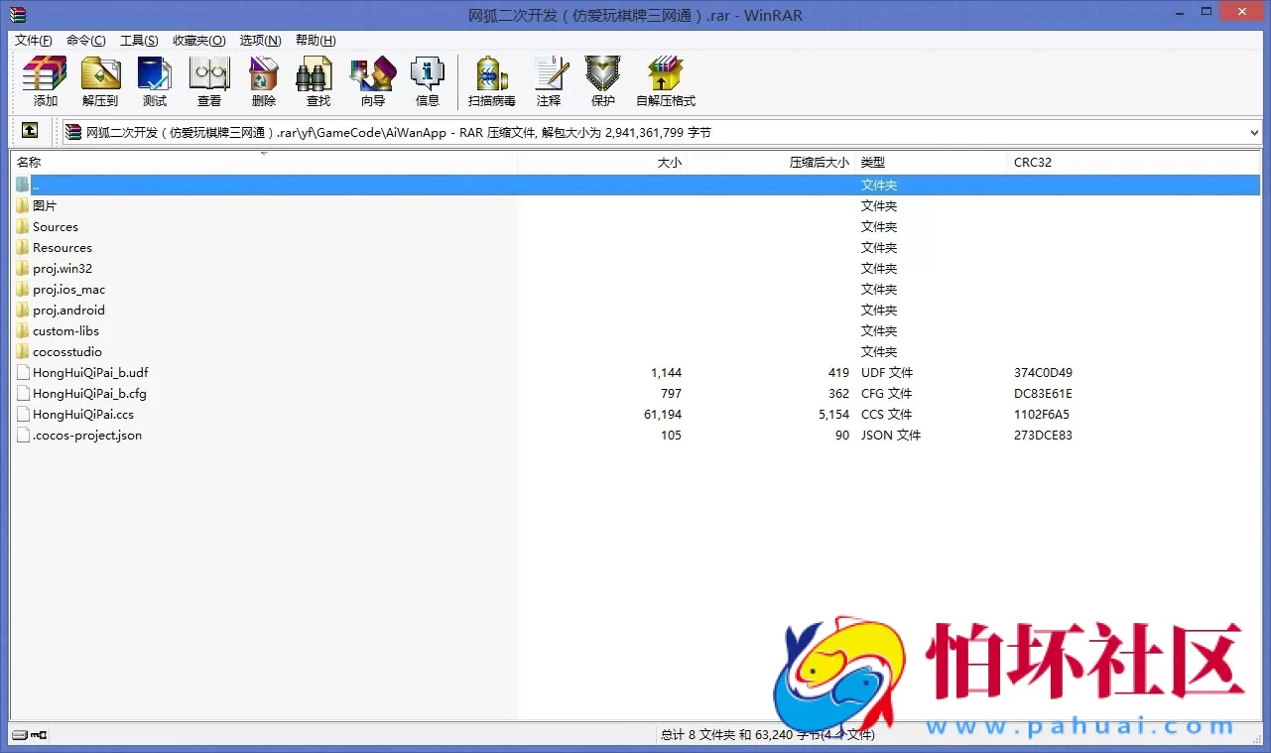1271x753 pixels.
Task: Click the 查看 (View) toolbar icon
Action: point(208,79)
